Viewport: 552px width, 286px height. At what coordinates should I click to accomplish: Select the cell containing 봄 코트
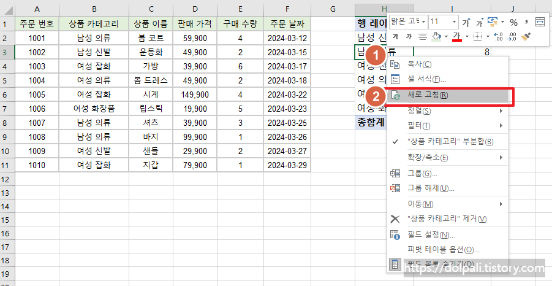pos(151,38)
